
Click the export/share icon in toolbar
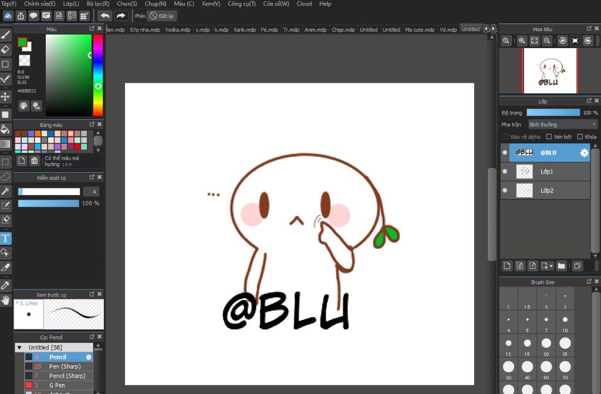(x=21, y=16)
